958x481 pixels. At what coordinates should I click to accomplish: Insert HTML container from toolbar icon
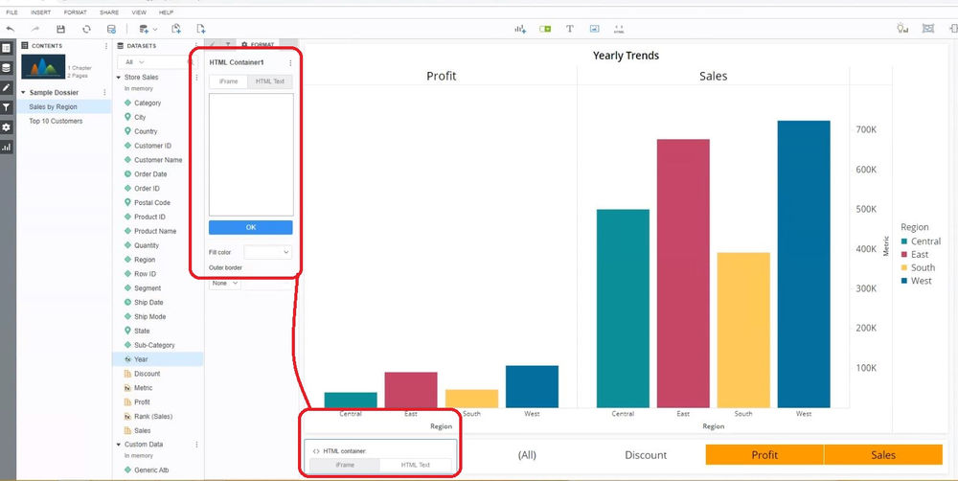pyautogui.click(x=619, y=29)
